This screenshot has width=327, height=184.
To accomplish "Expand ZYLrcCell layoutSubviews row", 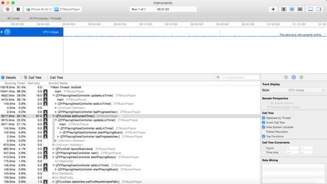I will coord(53,149).
